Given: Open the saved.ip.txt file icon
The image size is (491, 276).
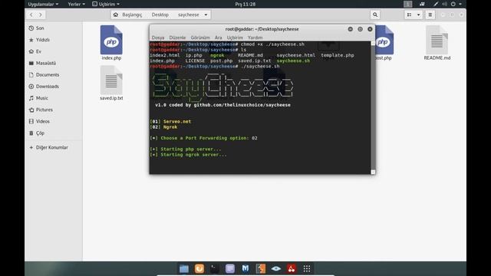Looking at the screenshot, I should pyautogui.click(x=111, y=80).
